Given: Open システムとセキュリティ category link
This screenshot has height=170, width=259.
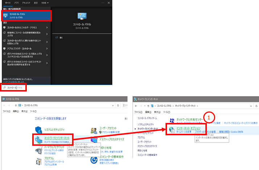Looking at the screenshot, I should pyautogui.click(x=54, y=129).
